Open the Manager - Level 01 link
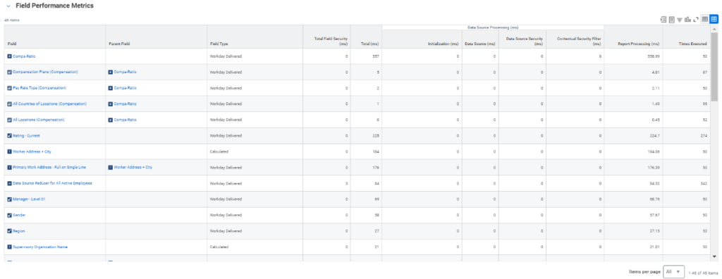 [x=29, y=199]
